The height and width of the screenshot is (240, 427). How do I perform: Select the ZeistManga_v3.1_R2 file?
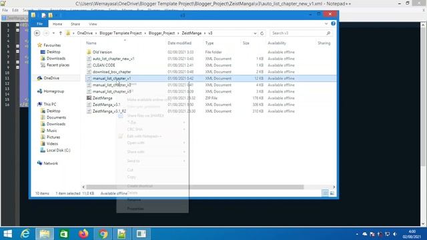(109, 111)
